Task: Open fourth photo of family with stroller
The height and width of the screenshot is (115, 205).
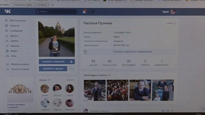Action: pos(163,90)
